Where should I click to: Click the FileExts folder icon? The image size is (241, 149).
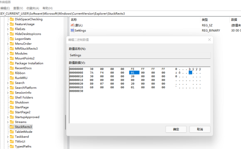(12, 29)
